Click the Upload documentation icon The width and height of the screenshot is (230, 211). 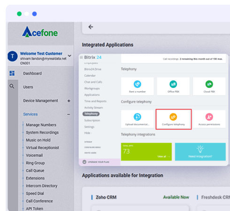coord(138,117)
